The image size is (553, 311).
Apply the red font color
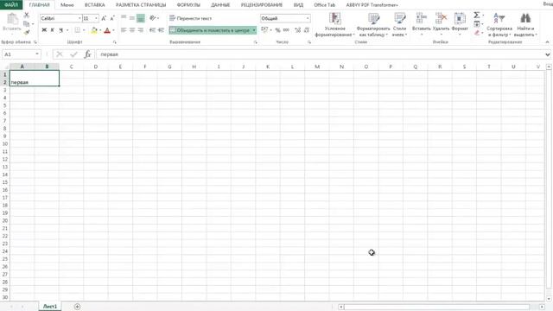point(107,30)
